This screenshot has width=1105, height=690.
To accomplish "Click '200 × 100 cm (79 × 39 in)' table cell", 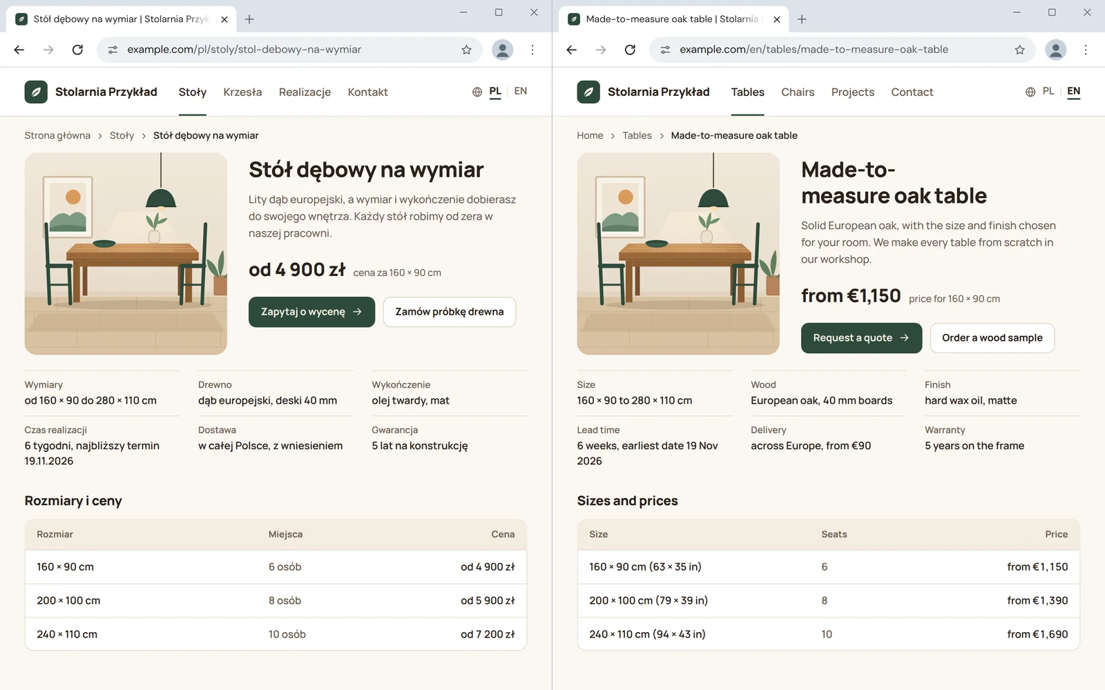I will pyautogui.click(x=648, y=600).
